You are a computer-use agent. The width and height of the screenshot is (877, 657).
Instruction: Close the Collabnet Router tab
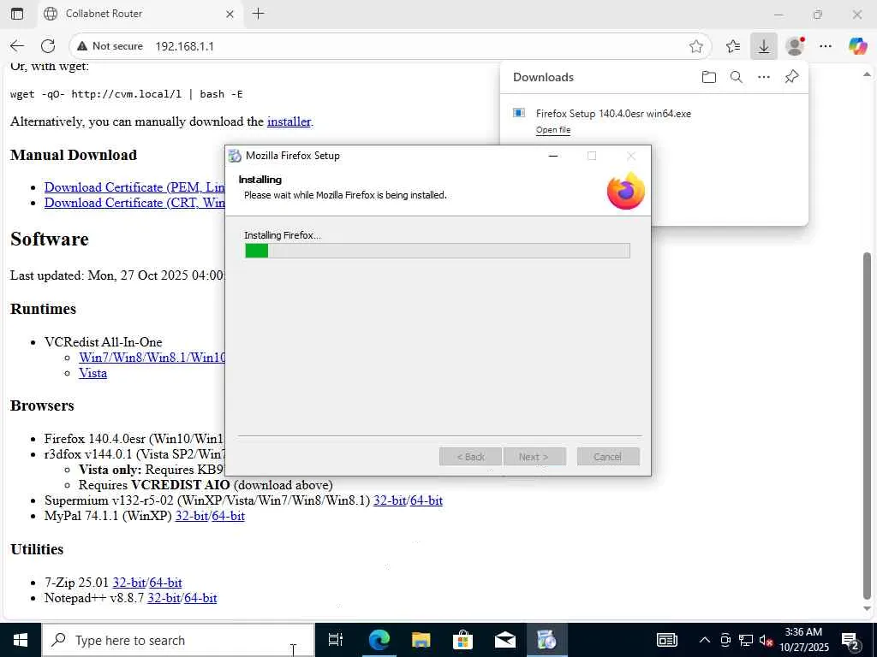[x=230, y=14]
